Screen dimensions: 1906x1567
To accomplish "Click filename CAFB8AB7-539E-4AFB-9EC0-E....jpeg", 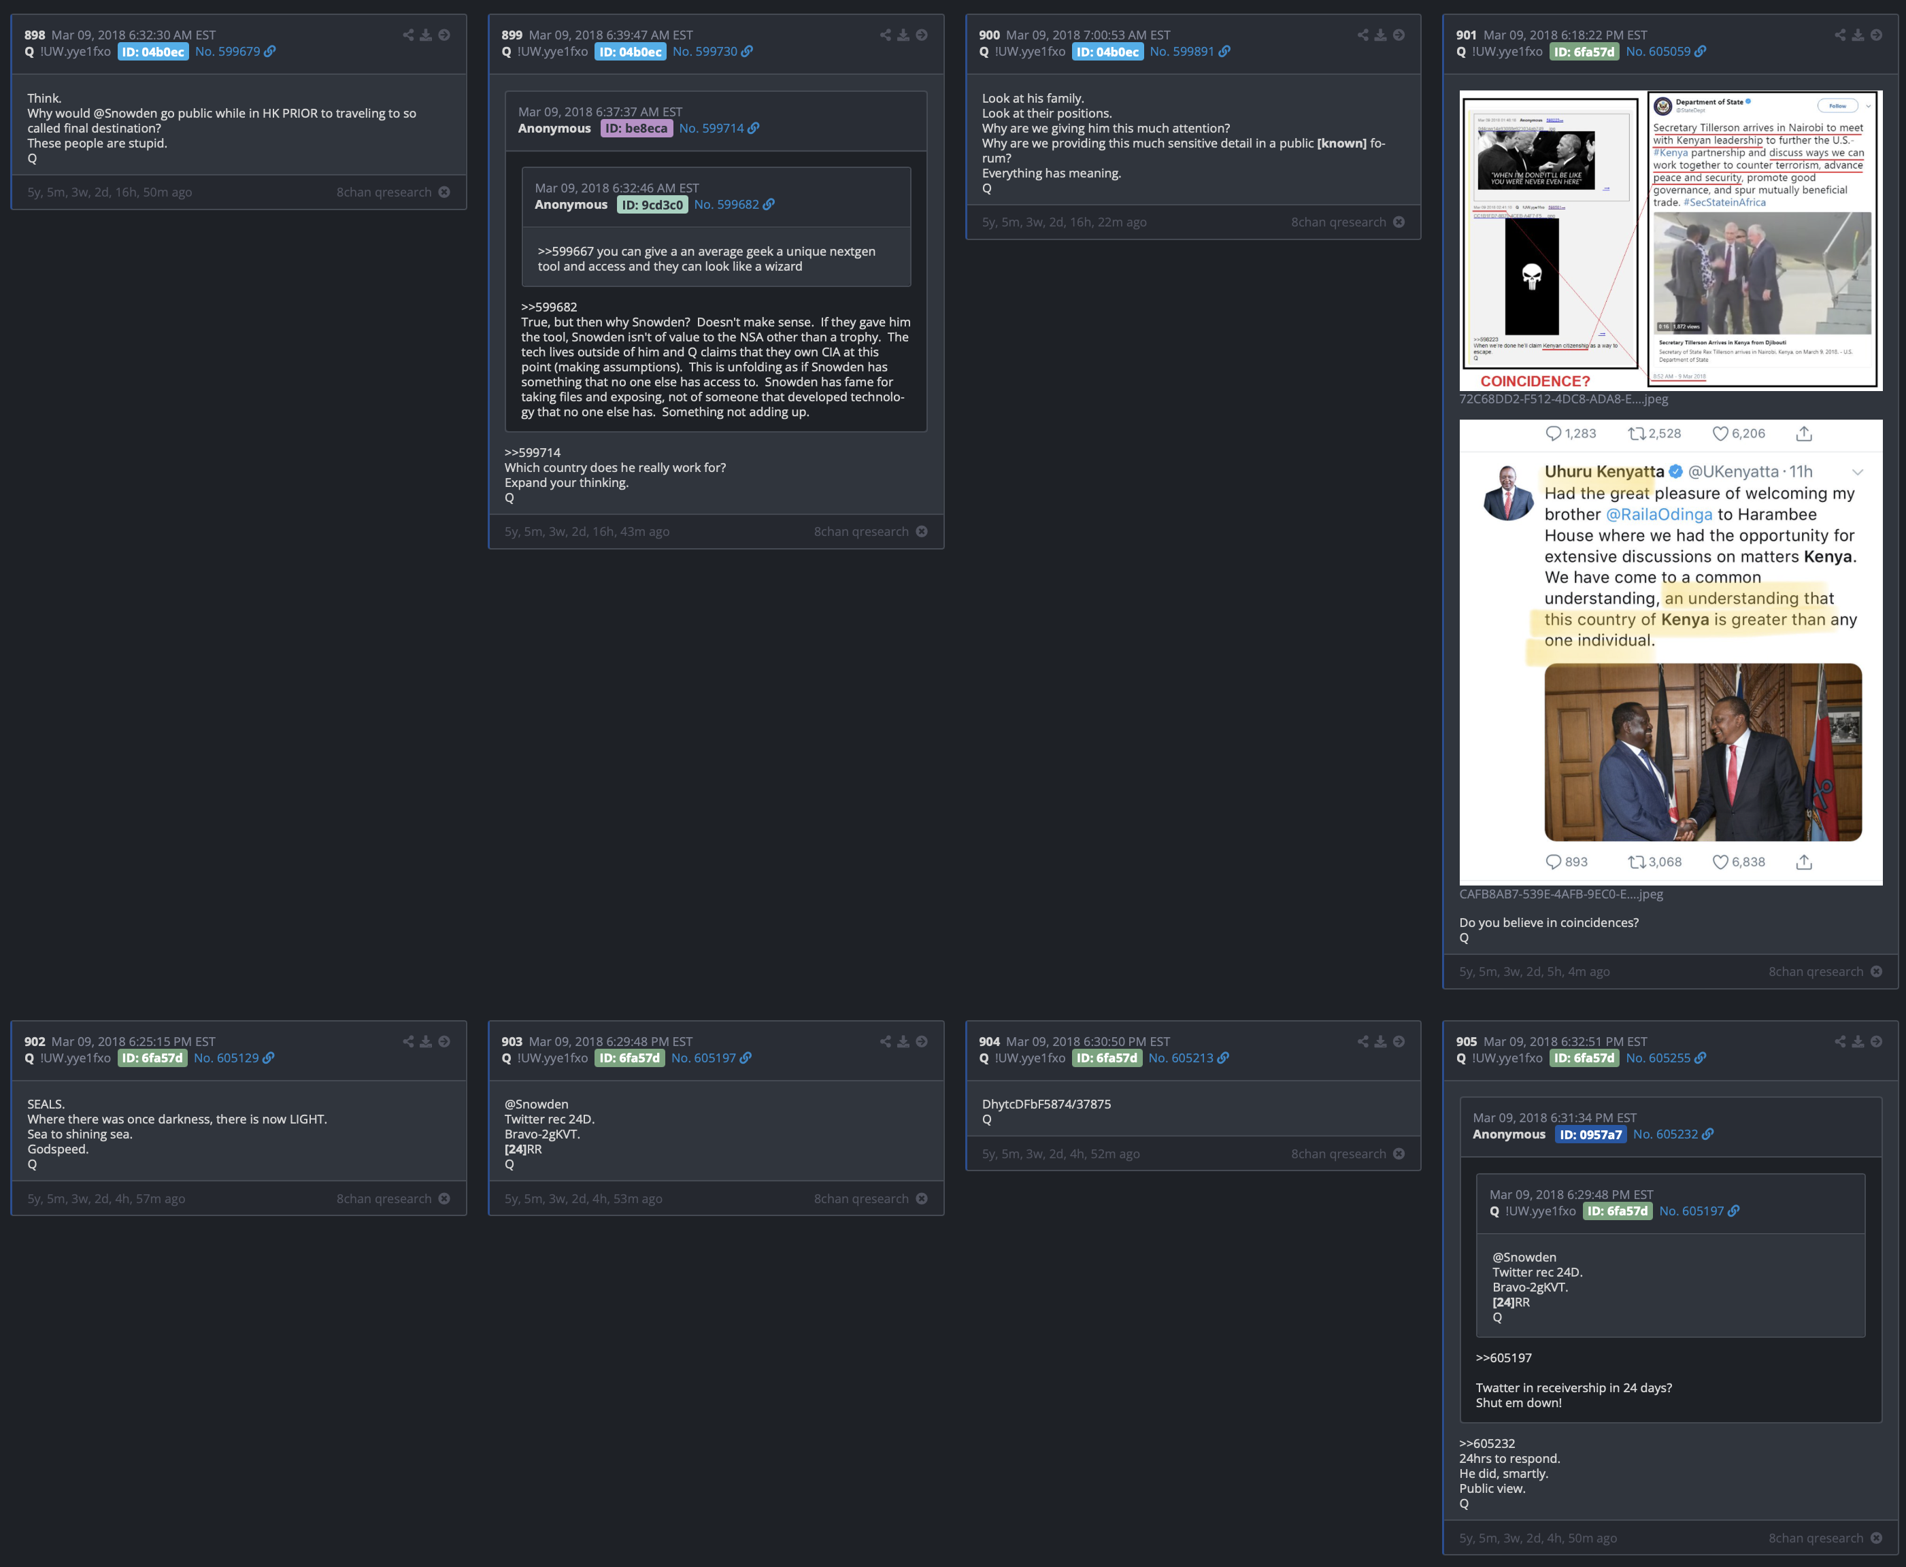I will click(1561, 894).
